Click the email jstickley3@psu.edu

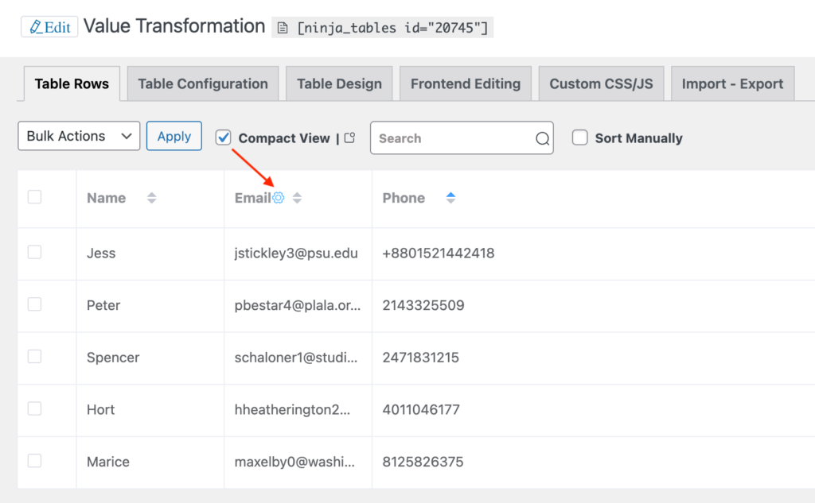pos(296,253)
